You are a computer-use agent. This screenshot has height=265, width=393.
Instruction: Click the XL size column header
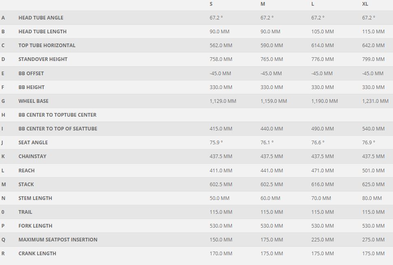pyautogui.click(x=365, y=4)
